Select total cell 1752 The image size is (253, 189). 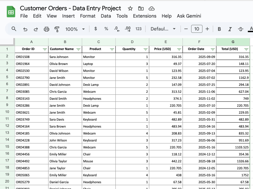(x=233, y=175)
